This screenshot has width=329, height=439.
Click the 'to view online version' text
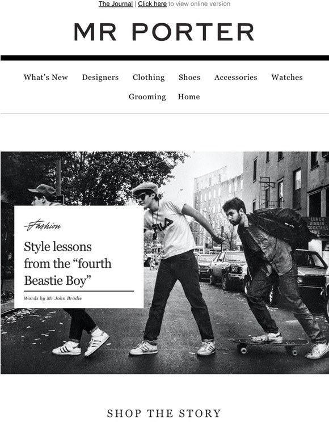(x=199, y=4)
